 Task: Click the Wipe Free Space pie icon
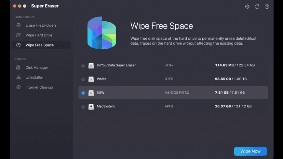click(x=19, y=45)
